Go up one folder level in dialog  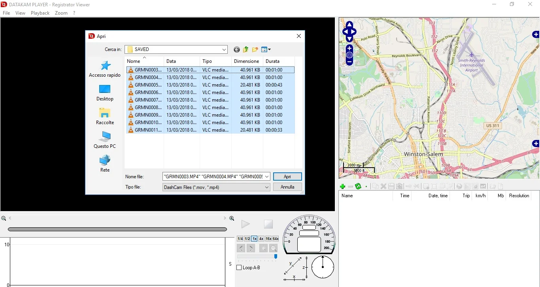(x=246, y=49)
